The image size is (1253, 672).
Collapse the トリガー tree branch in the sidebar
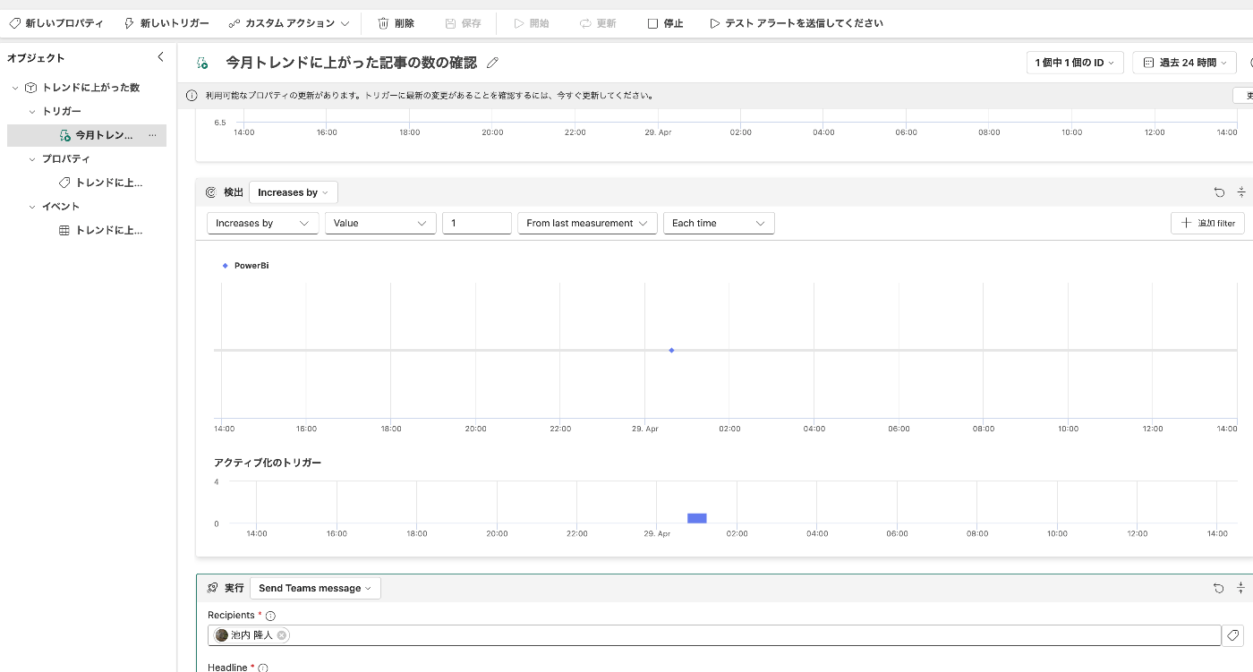pos(32,111)
